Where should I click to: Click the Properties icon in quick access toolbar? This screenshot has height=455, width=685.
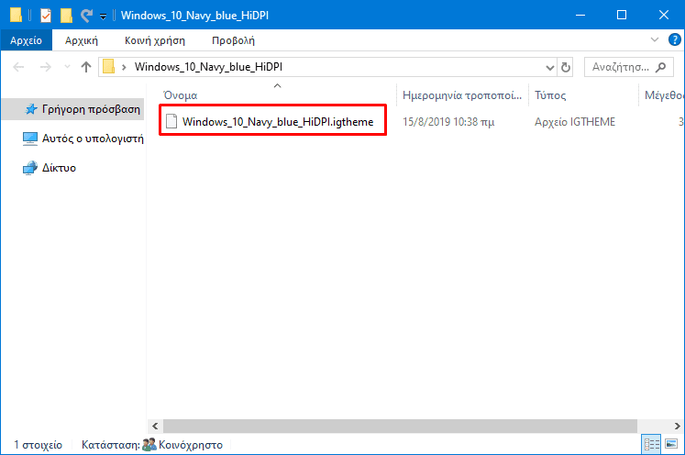point(46,16)
